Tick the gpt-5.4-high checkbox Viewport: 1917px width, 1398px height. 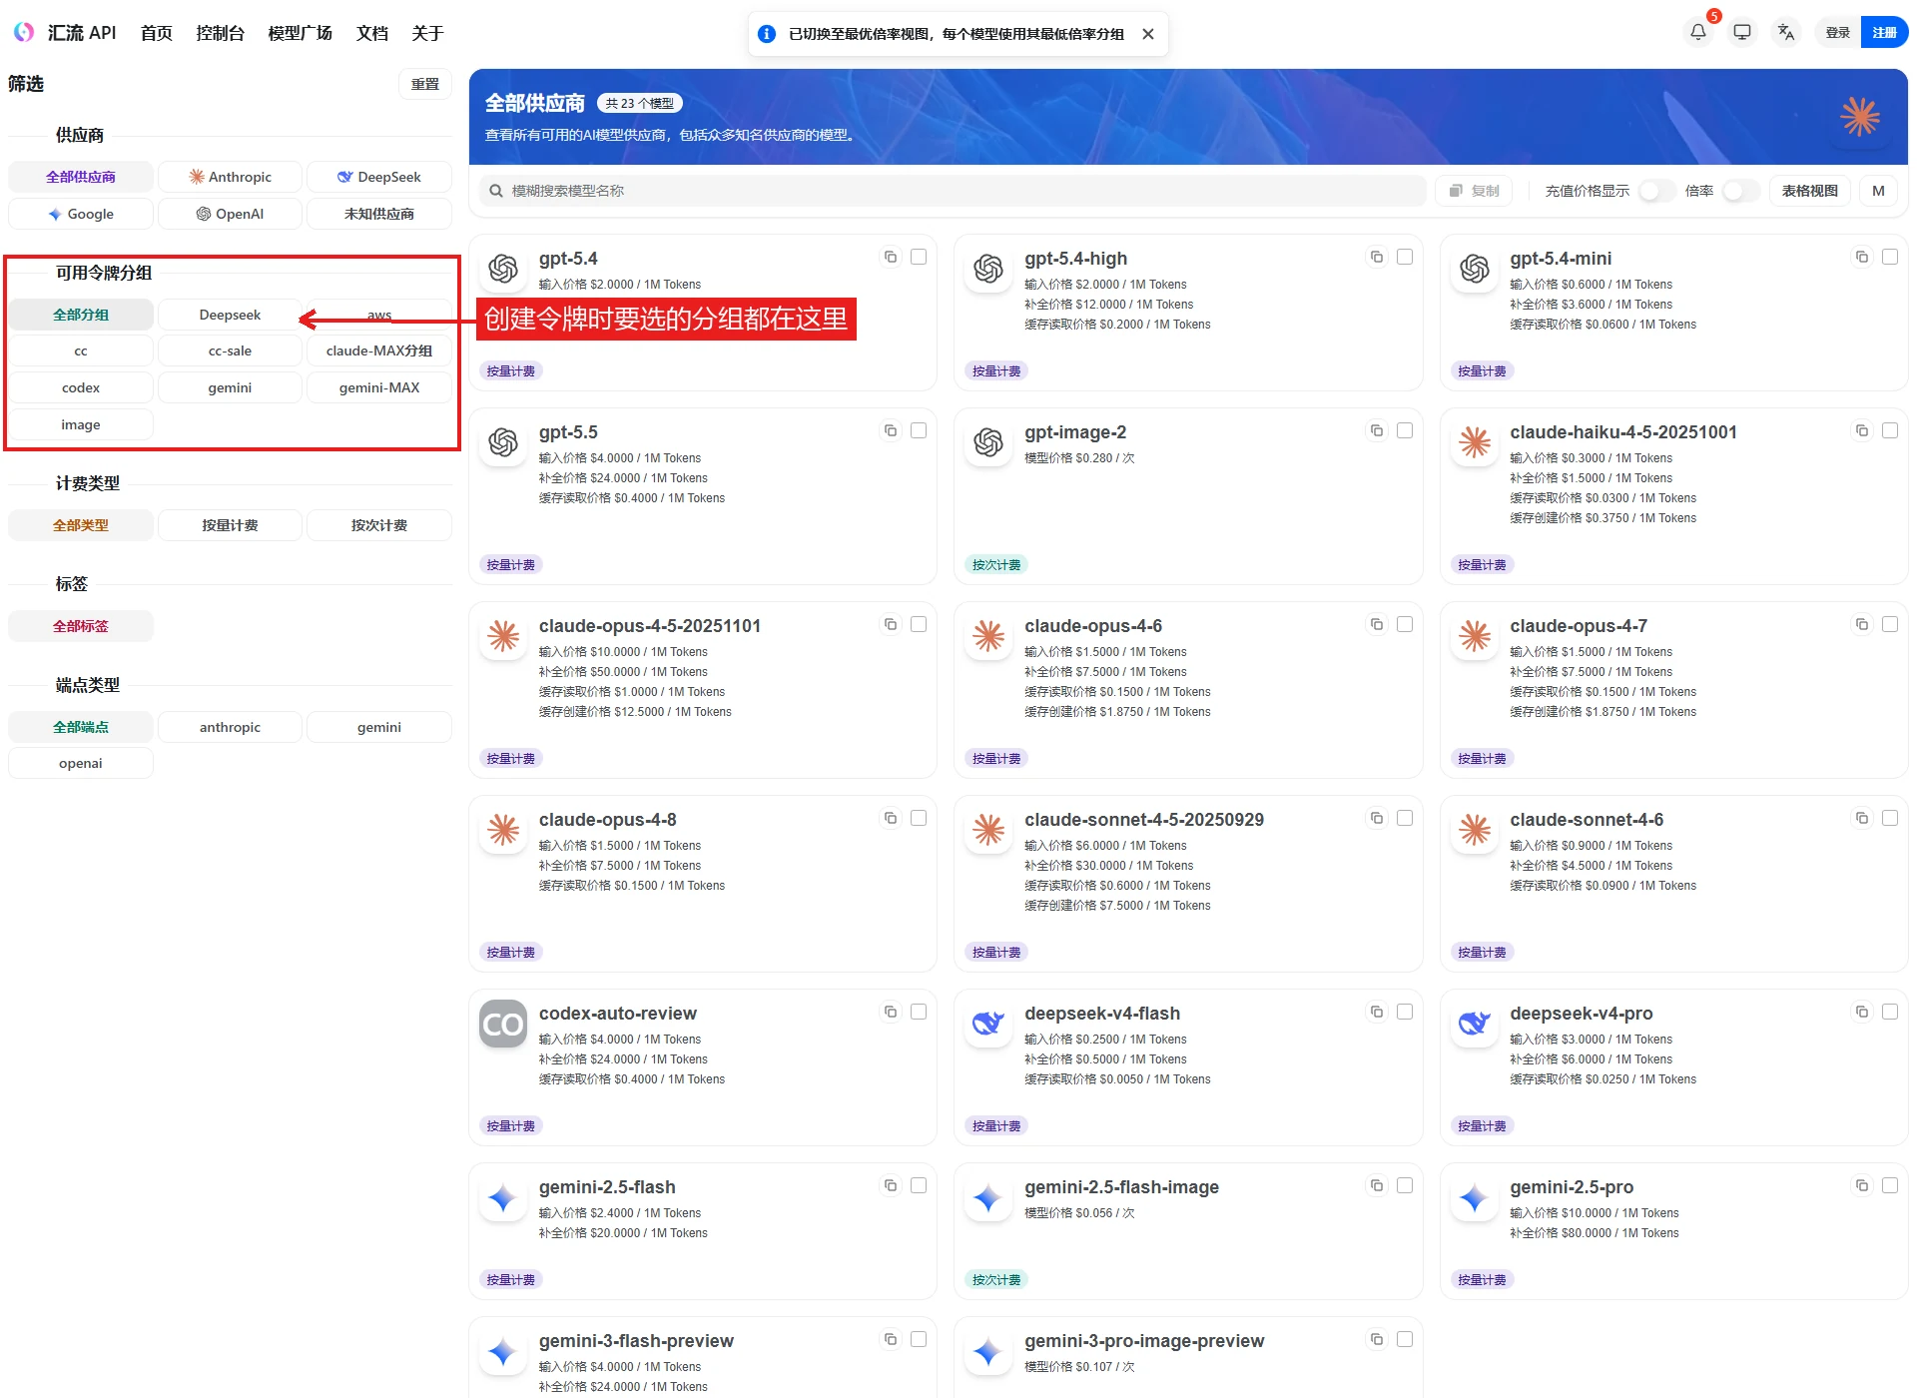tap(1404, 258)
